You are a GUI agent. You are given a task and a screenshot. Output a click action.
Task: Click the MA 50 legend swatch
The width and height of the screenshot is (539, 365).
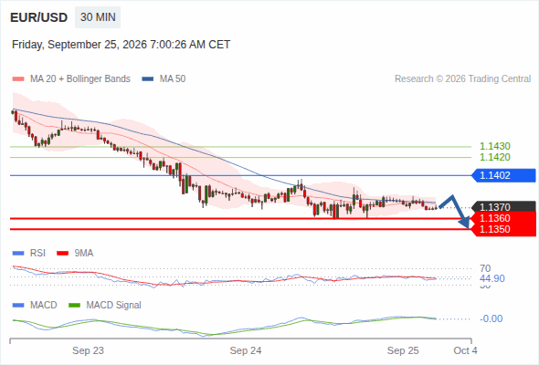[148, 79]
